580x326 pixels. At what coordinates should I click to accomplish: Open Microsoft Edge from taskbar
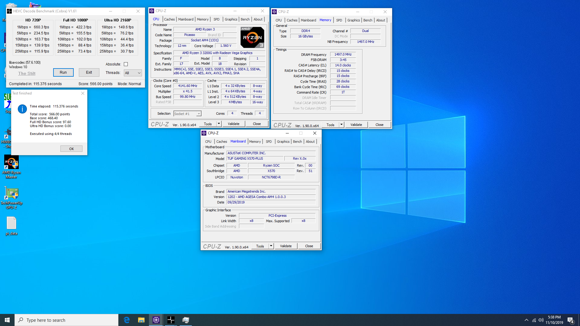pyautogui.click(x=127, y=320)
